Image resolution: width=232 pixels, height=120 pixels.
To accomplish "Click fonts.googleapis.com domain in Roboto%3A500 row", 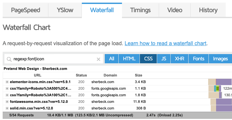I will [x=109, y=88].
